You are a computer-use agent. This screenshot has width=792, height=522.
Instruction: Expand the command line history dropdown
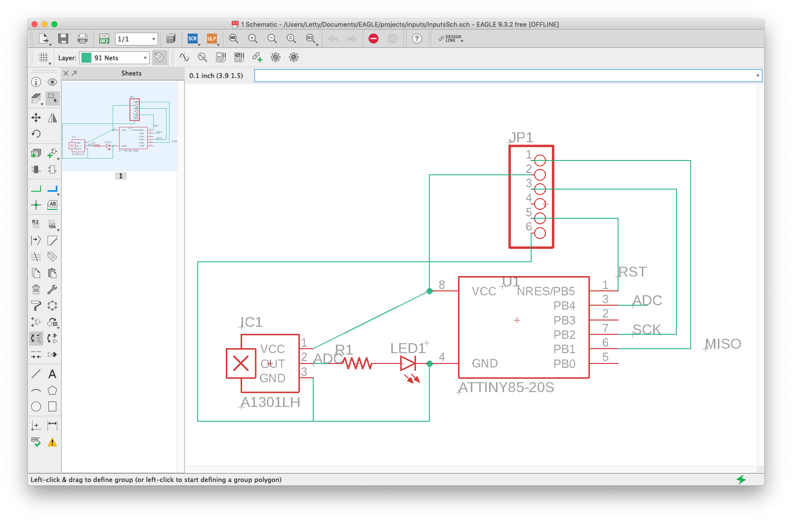point(757,76)
